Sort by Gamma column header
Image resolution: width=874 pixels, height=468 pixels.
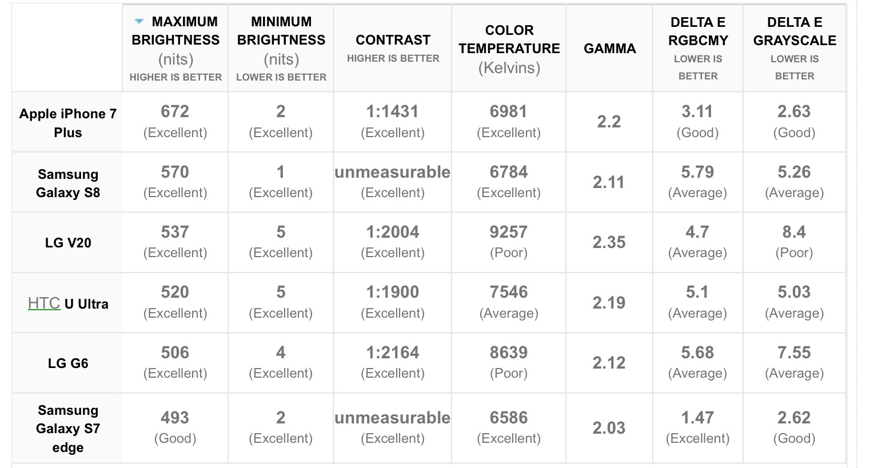(x=609, y=49)
